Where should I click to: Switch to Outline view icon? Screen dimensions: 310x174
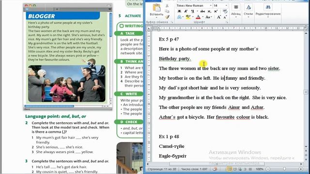(245, 169)
